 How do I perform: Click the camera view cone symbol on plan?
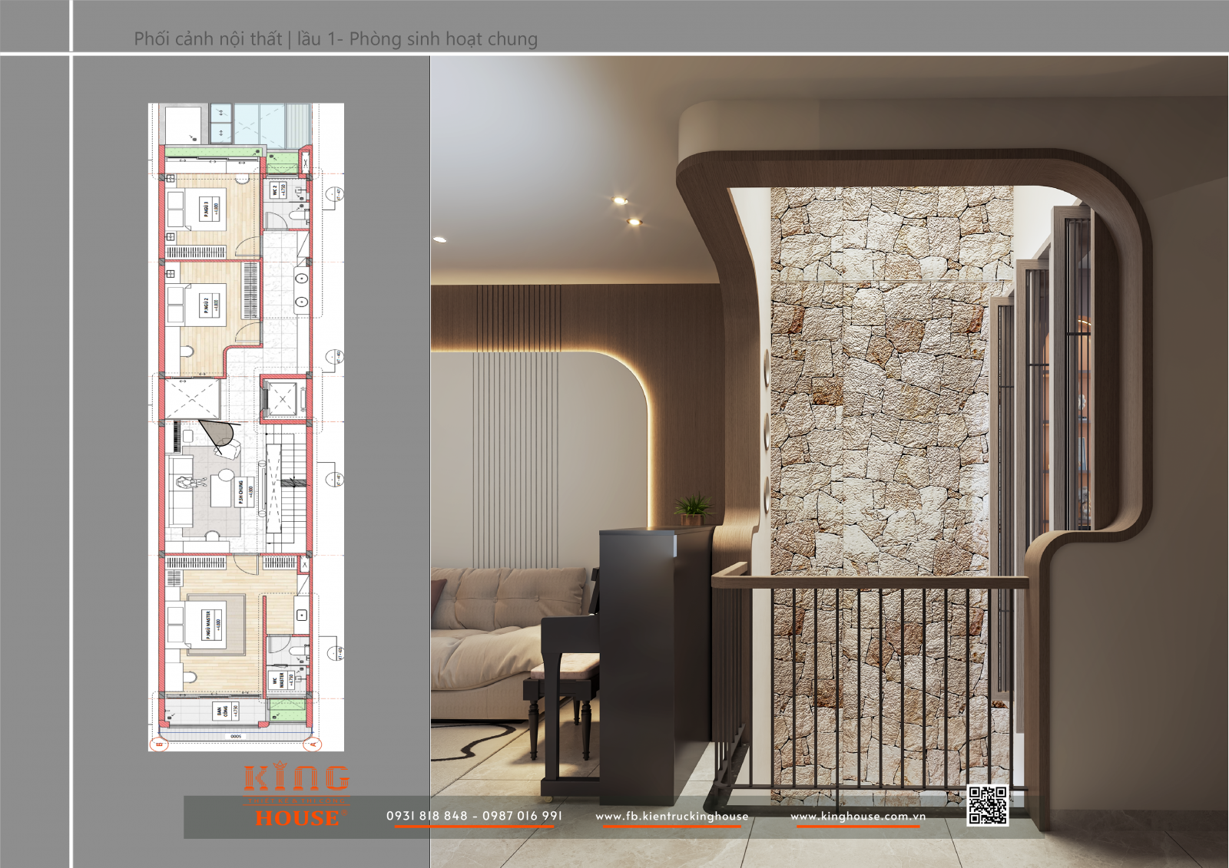point(218,433)
